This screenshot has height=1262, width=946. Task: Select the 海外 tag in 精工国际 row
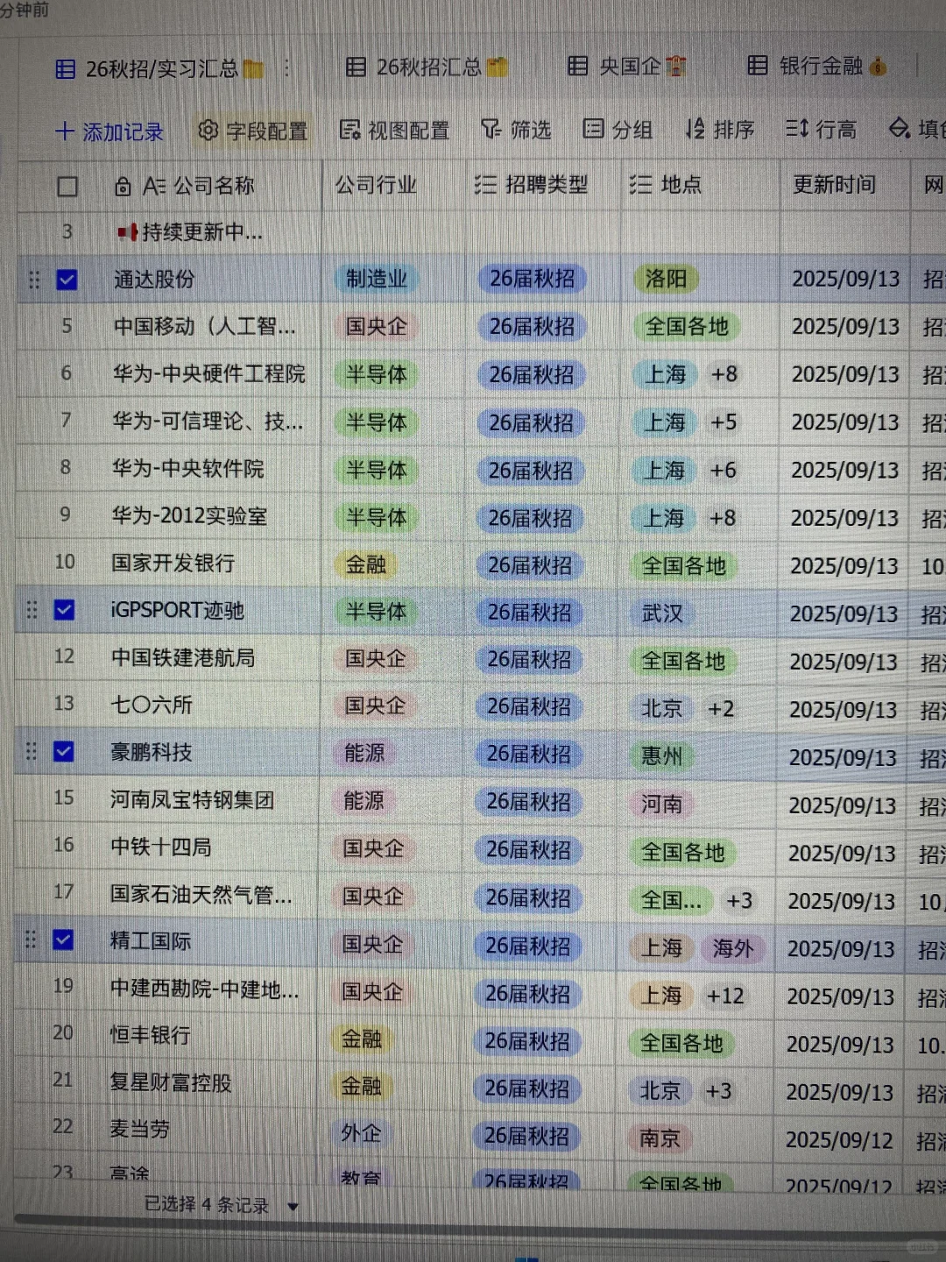pyautogui.click(x=732, y=947)
